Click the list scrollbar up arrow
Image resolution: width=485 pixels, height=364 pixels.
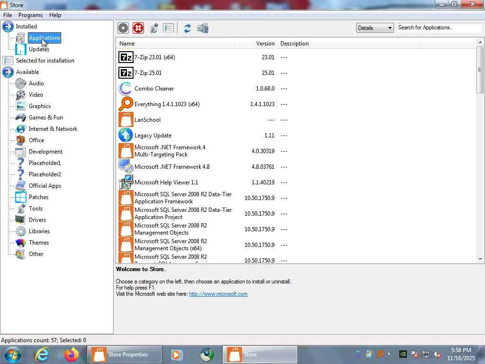480,42
